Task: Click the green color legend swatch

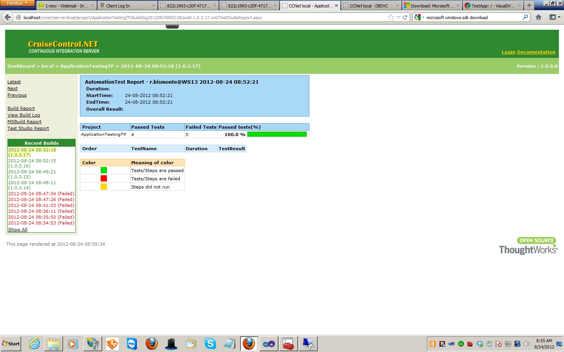Action: pos(104,170)
